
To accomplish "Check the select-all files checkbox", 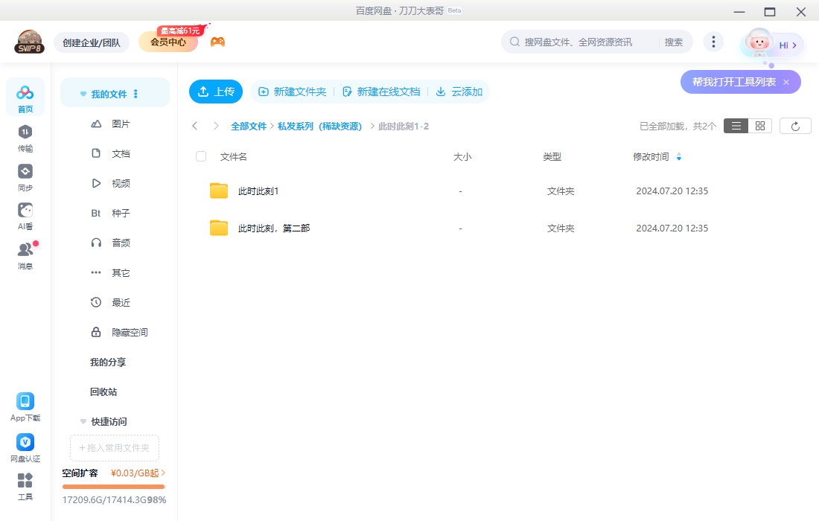I will (x=200, y=157).
